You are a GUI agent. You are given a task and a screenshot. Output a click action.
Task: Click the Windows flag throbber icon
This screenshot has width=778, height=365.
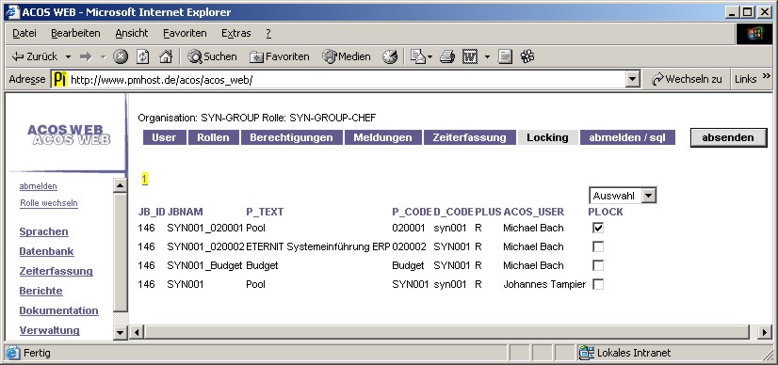754,34
